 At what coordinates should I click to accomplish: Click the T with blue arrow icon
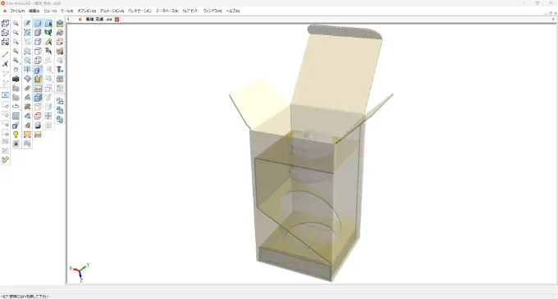[60, 70]
